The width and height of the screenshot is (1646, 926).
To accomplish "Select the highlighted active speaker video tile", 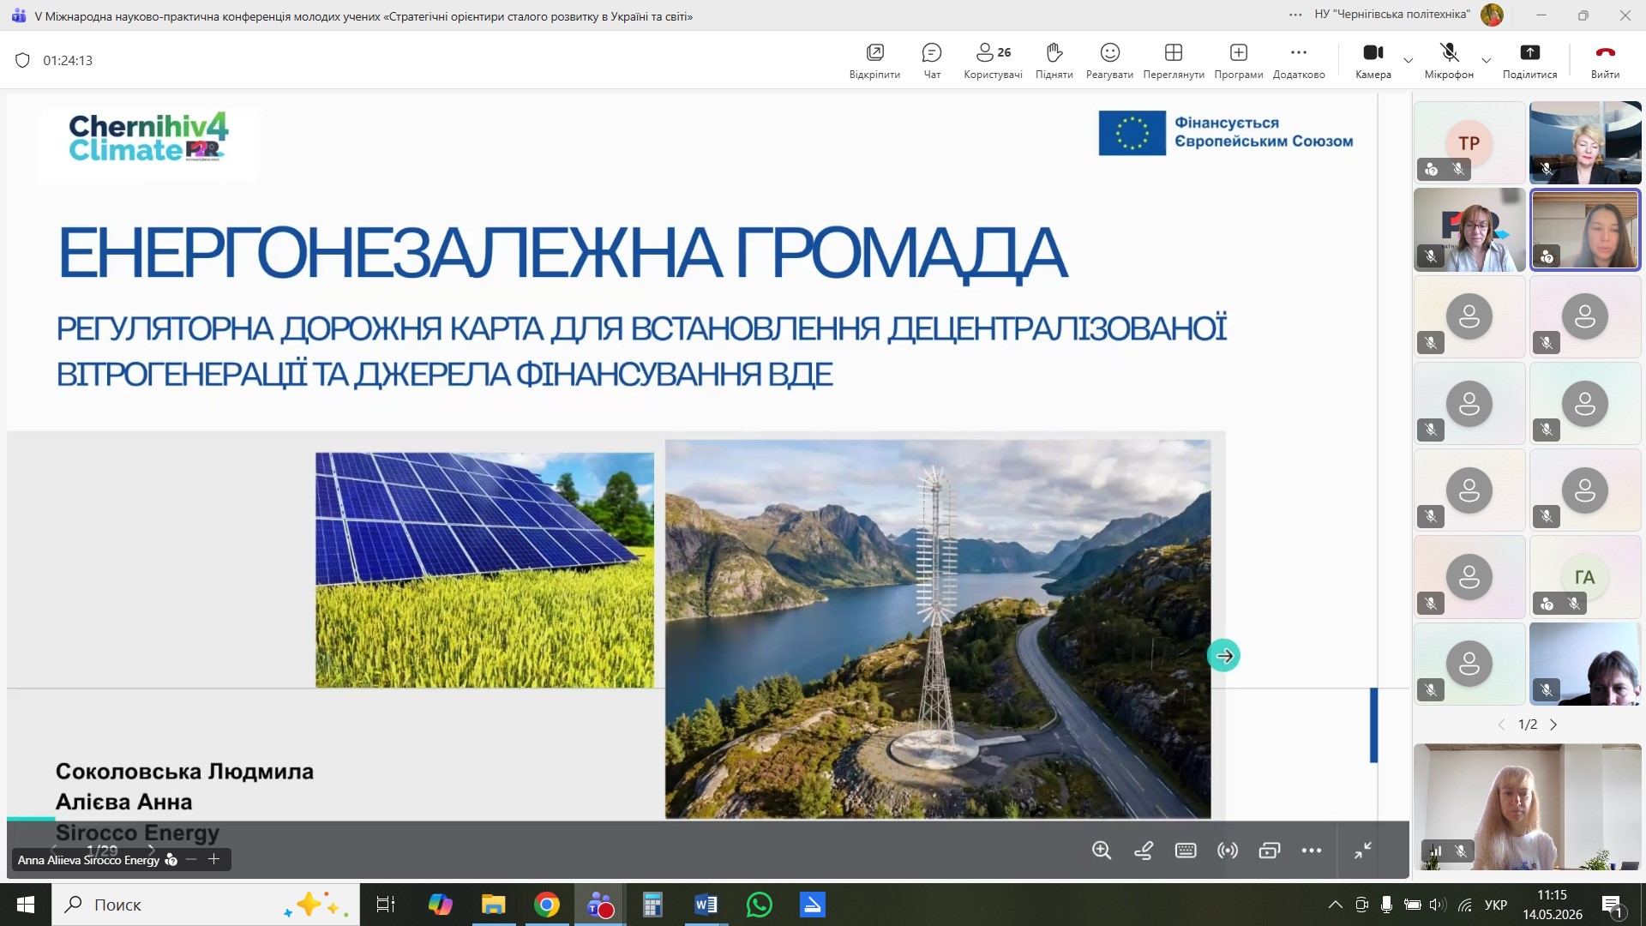I will coord(1585,229).
